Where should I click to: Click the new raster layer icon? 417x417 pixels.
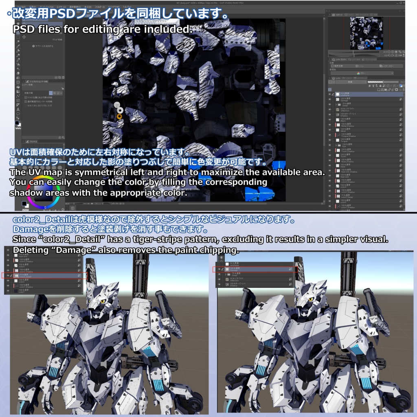379,90
